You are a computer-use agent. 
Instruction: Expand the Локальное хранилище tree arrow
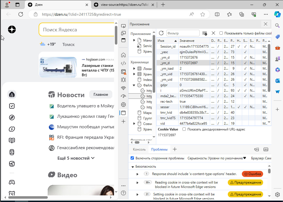tap(134, 69)
